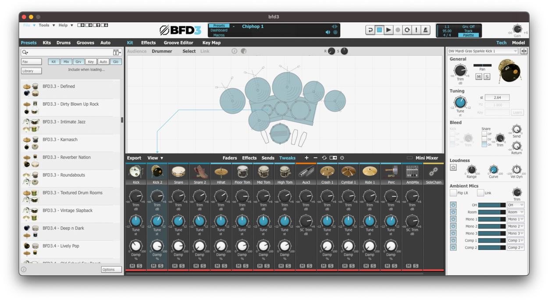Screen dimensions: 548x300
Task: Select the SideChain channel icon
Action: (433, 172)
